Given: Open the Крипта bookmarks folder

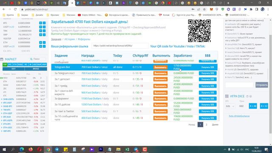Looking at the screenshot, I should click(8, 15).
